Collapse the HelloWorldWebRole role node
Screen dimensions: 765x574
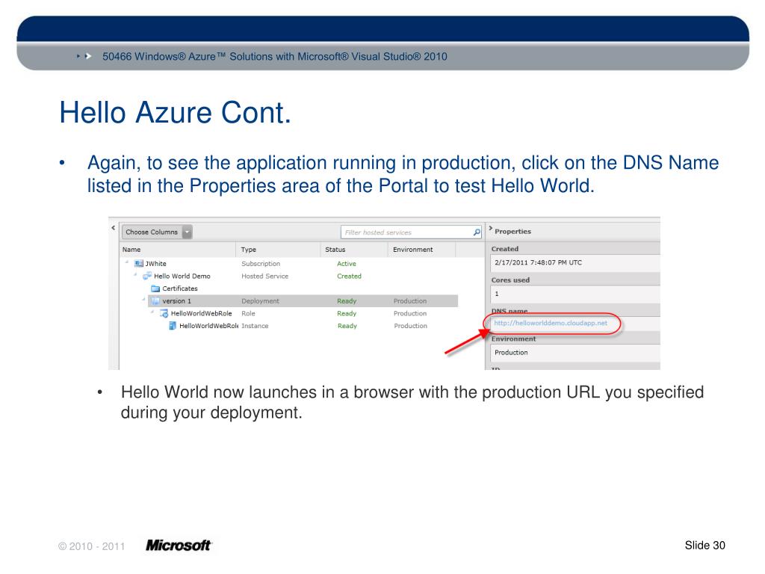coord(152,312)
